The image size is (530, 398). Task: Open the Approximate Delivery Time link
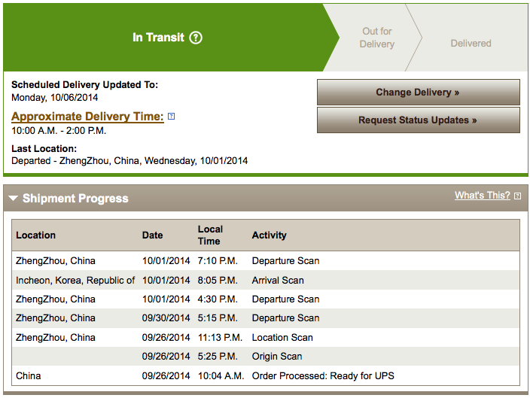click(x=87, y=117)
